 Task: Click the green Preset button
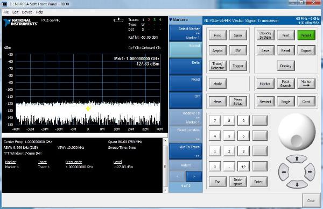coord(306,35)
